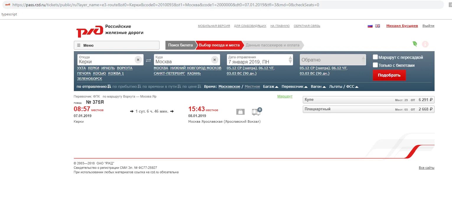Open МОБИЛЬНАЯ ВЕРСИЯ link
The height and width of the screenshot is (204, 452).
coord(214,26)
